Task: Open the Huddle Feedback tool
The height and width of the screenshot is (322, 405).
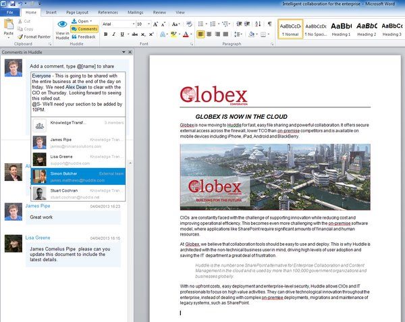Action: 82,36
